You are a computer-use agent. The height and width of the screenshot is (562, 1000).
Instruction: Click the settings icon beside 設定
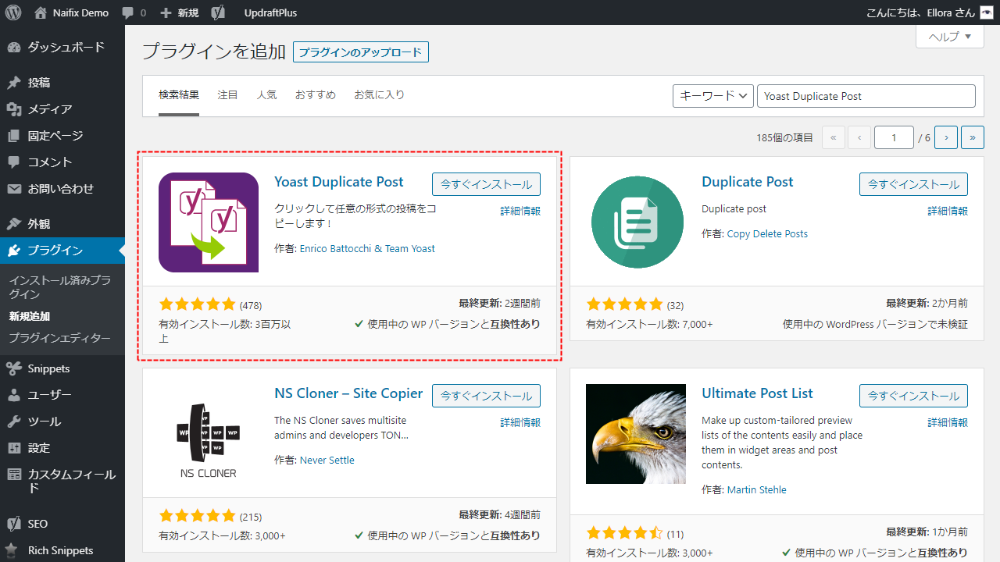(x=14, y=448)
